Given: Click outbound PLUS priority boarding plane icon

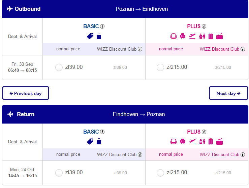Looking at the screenshot, I should (x=192, y=36).
